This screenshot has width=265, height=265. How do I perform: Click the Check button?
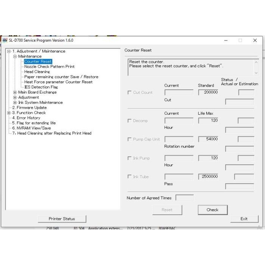(x=213, y=210)
